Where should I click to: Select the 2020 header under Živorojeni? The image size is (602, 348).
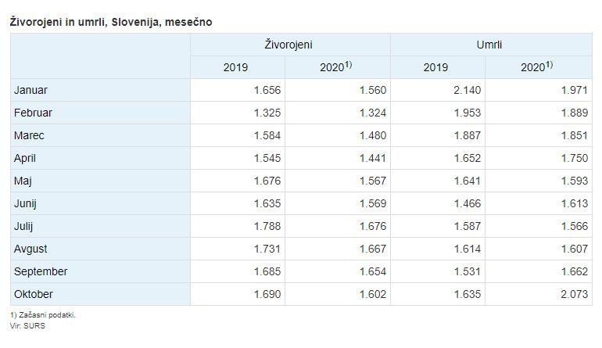click(x=336, y=67)
